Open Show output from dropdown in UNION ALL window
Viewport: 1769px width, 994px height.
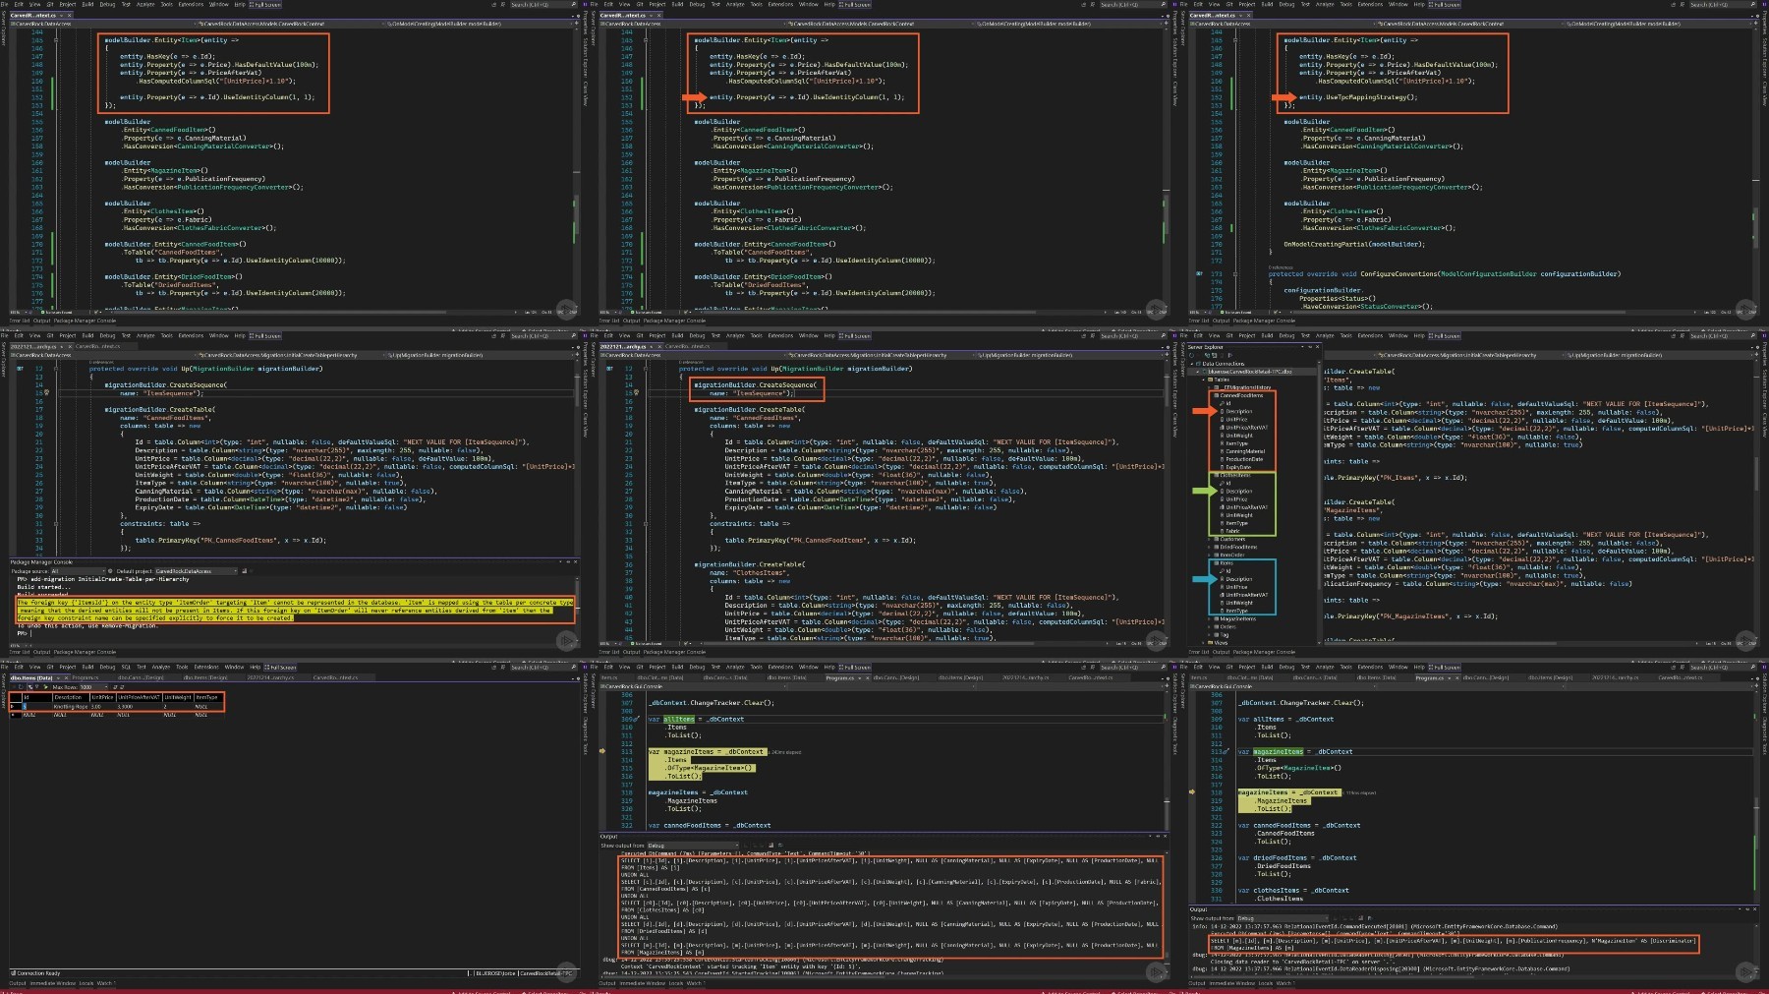[693, 846]
